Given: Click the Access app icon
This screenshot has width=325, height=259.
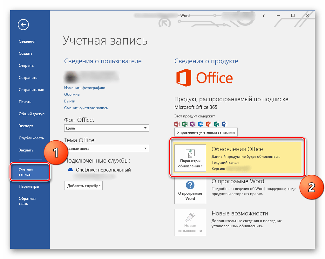Looking at the screenshot, I should pyautogui.click(x=177, y=124).
